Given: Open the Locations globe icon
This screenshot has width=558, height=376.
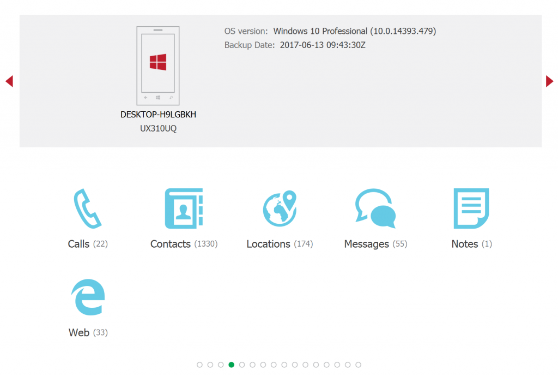Looking at the screenshot, I should point(280,208).
